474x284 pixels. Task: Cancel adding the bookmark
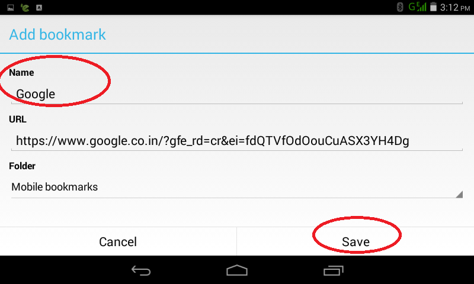(x=118, y=241)
